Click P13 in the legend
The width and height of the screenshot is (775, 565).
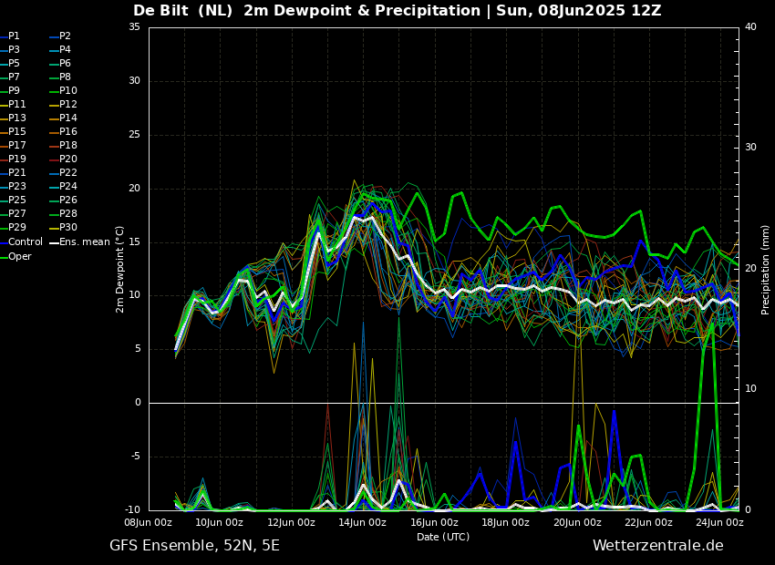[13, 118]
